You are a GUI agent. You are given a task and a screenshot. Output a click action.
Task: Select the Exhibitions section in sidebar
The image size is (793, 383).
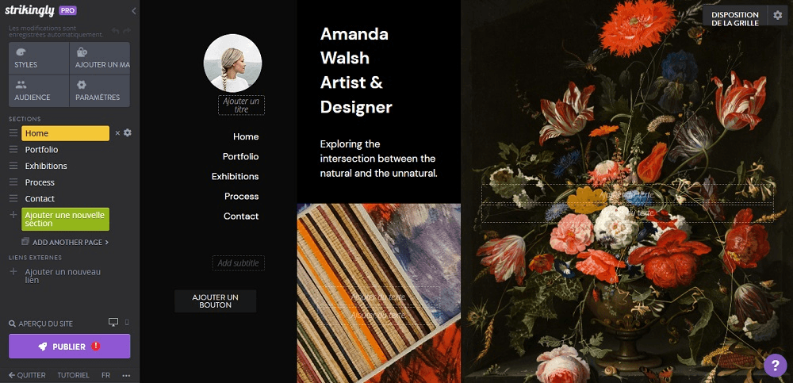(46, 166)
